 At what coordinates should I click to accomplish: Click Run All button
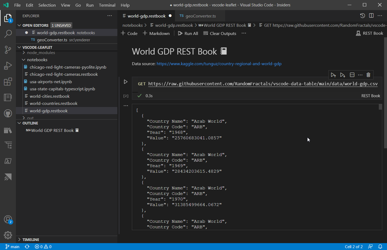point(188,33)
